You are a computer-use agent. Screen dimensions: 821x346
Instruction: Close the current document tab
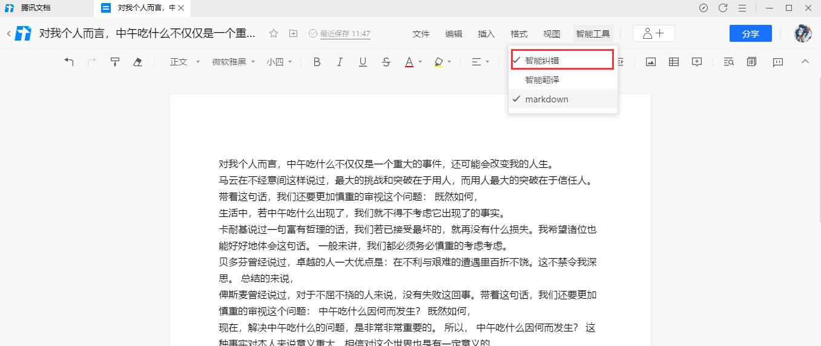click(180, 8)
